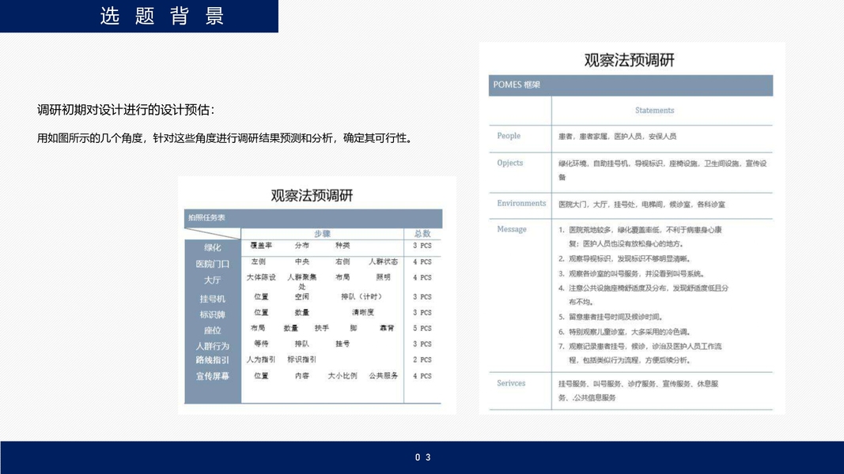Click the "观察法预调研" title above the 拍照任务表
The height and width of the screenshot is (474, 844).
coord(312,195)
